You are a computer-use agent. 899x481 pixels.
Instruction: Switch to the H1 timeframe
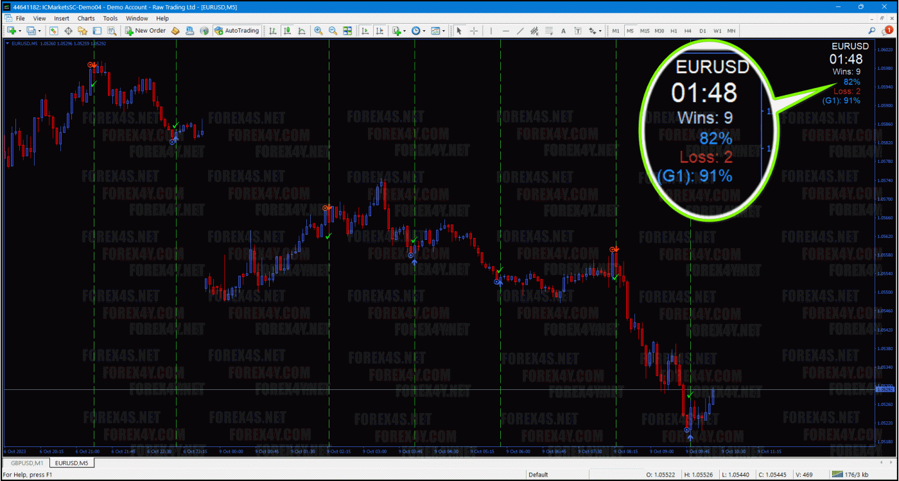tap(674, 30)
